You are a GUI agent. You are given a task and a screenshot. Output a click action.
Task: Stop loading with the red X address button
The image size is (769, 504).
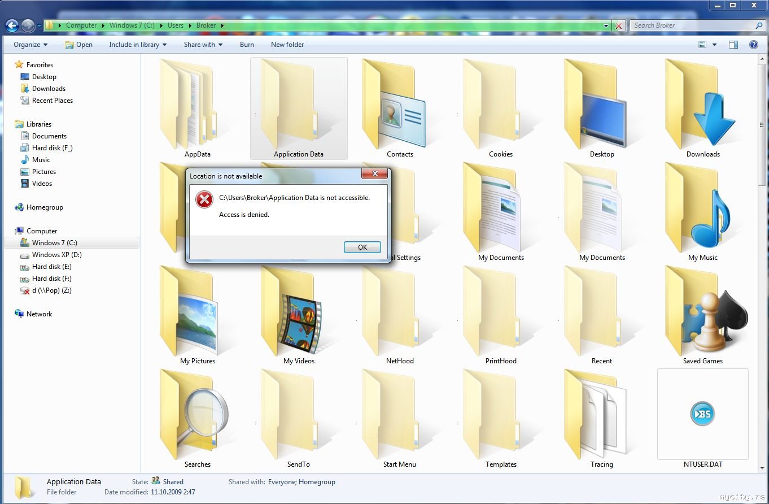point(619,25)
